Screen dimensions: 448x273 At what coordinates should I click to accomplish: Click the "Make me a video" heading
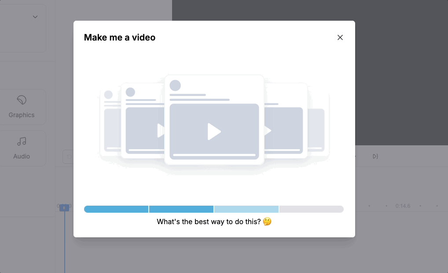point(120,37)
